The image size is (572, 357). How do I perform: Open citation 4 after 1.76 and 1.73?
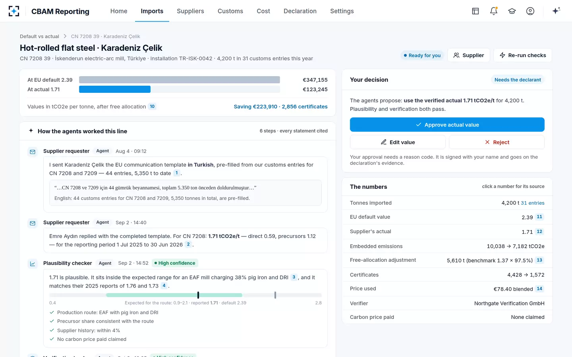click(x=164, y=286)
